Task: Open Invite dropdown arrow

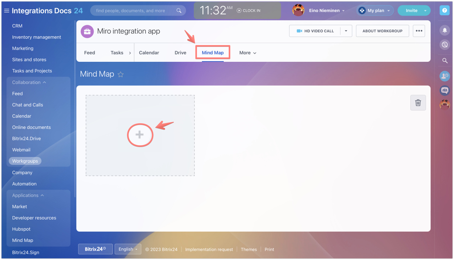Action: [425, 11]
